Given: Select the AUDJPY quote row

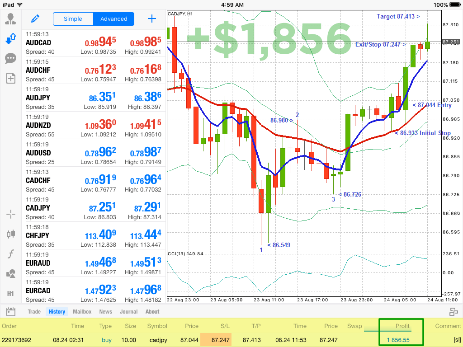Looking at the screenshot, I should tap(94, 98).
